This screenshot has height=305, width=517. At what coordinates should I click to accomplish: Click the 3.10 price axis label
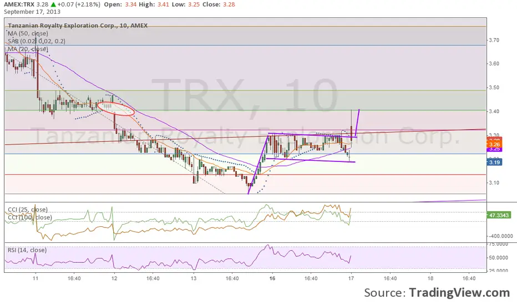[x=494, y=182]
